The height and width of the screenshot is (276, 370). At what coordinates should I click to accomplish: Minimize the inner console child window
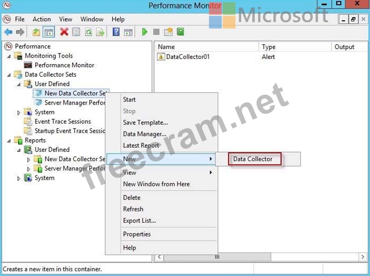[x=344, y=19]
